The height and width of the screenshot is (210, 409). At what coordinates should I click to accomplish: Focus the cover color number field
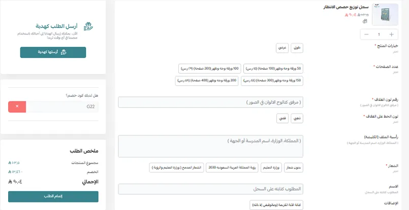[210, 102]
